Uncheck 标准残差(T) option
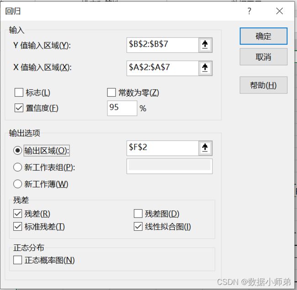The image size is (297, 290). [x=18, y=227]
